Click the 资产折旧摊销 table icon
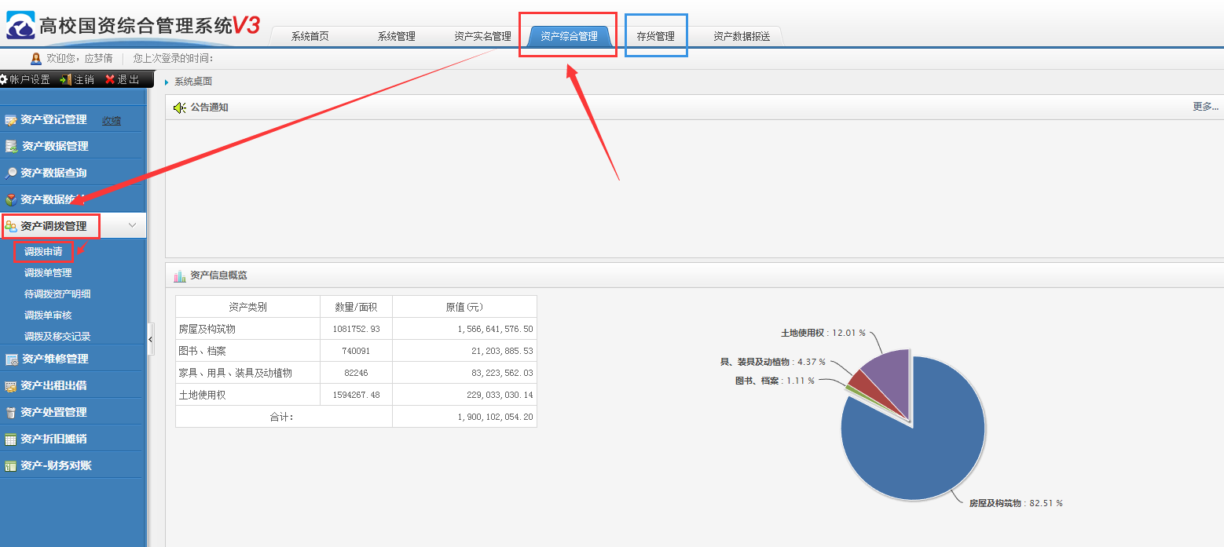The width and height of the screenshot is (1224, 547). coord(11,439)
